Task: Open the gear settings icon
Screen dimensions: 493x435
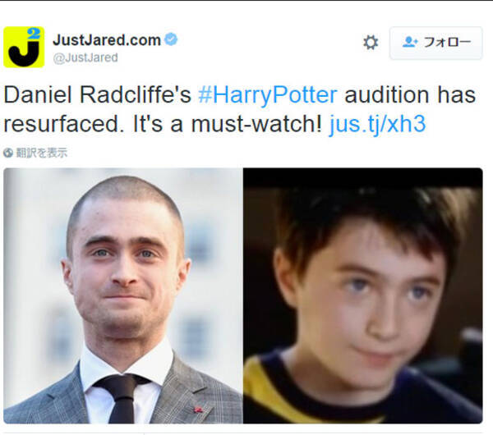Action: pos(371,43)
